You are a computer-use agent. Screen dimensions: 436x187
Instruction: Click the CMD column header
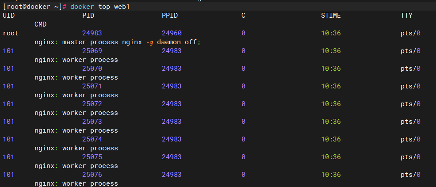pyautogui.click(x=40, y=24)
